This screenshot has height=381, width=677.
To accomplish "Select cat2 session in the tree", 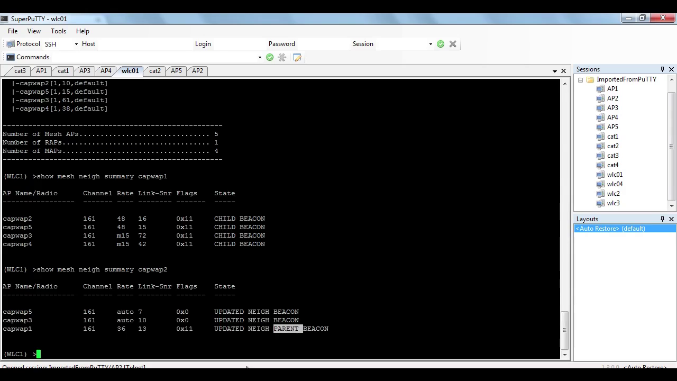I will point(612,146).
